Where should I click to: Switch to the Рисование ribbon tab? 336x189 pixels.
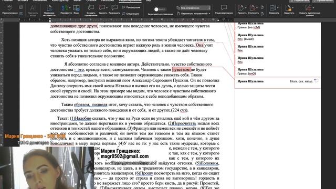pos(40,1)
